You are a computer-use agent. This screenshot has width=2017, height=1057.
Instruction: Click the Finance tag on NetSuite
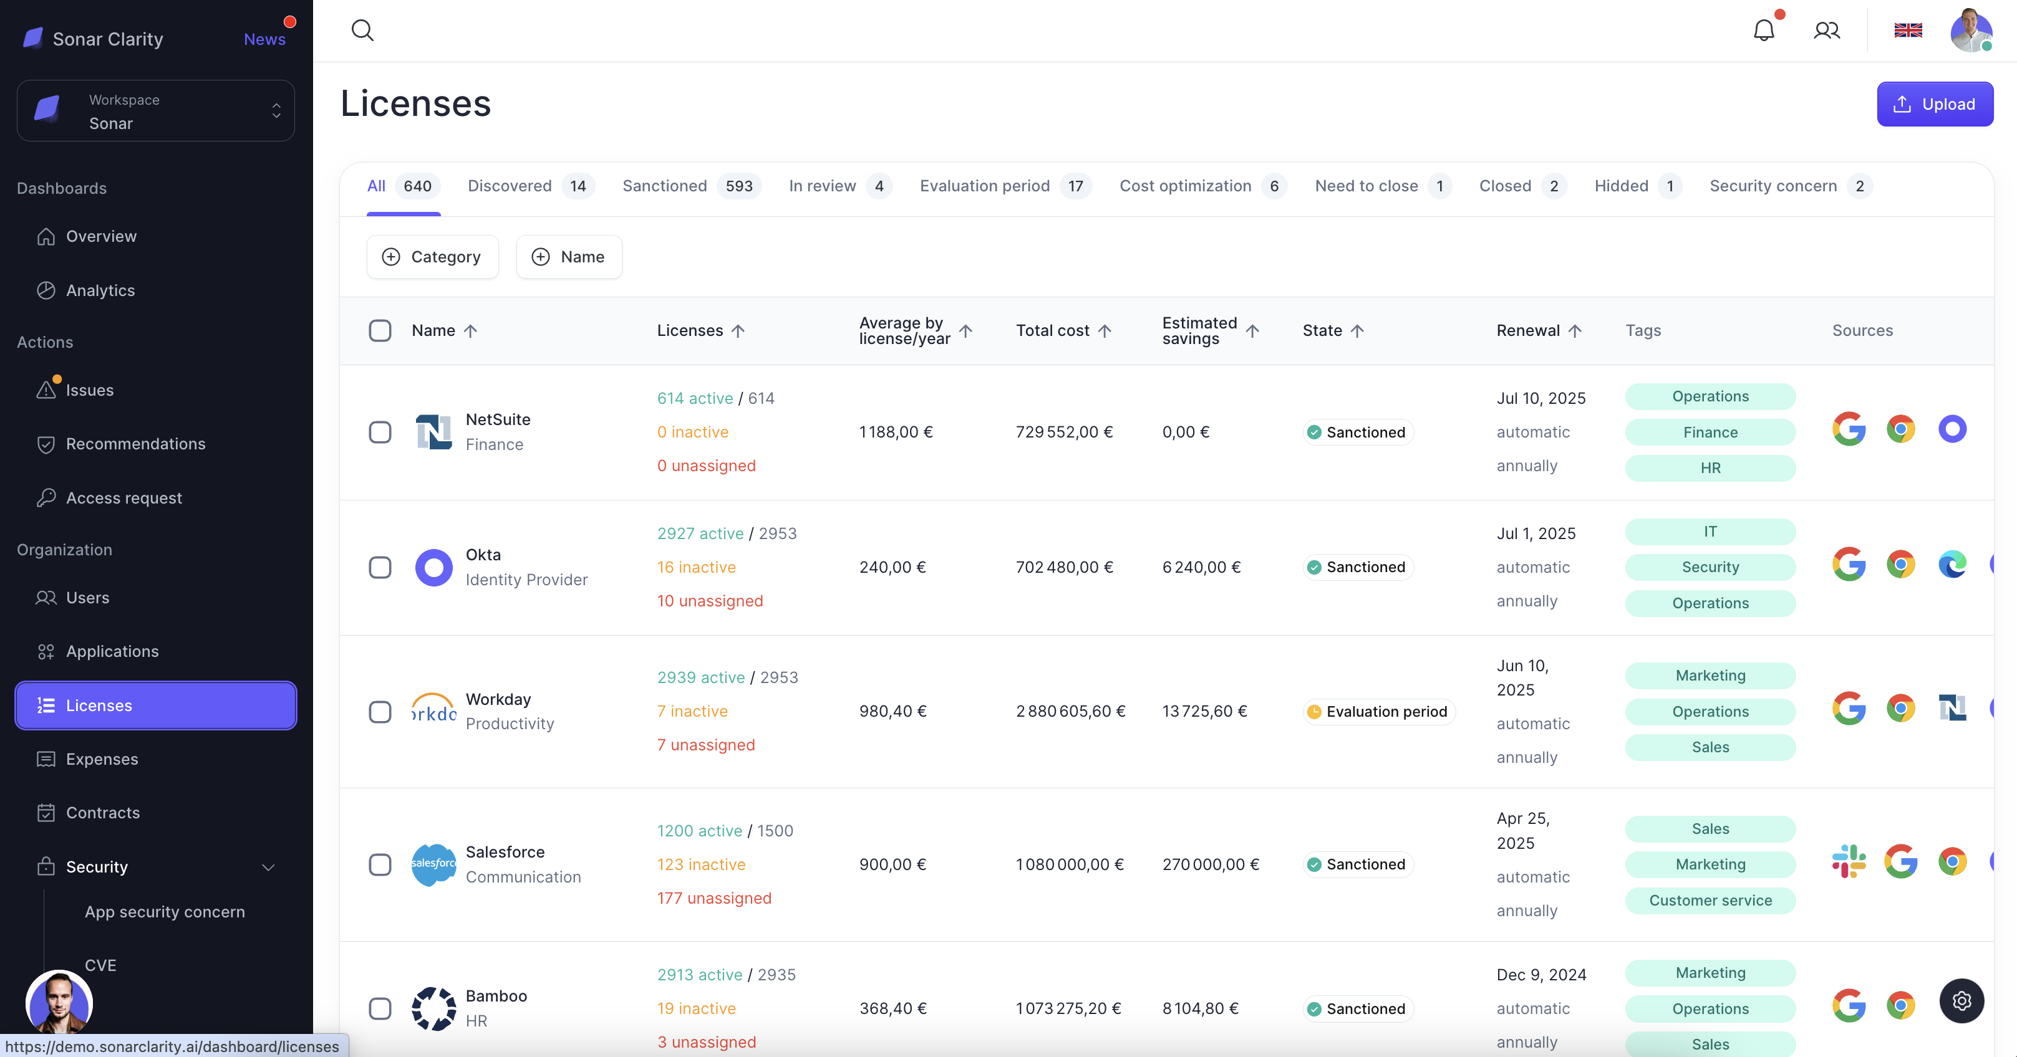pyautogui.click(x=1710, y=432)
